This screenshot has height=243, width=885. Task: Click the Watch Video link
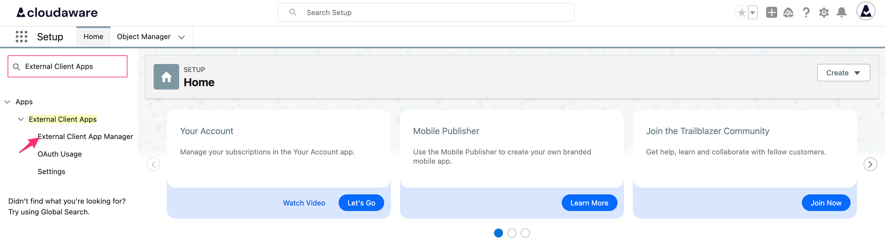304,203
